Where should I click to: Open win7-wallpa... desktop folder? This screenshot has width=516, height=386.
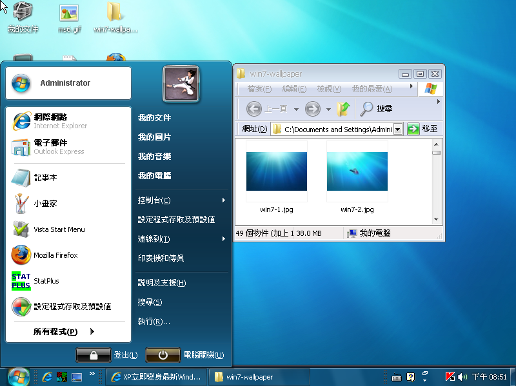tap(115, 17)
